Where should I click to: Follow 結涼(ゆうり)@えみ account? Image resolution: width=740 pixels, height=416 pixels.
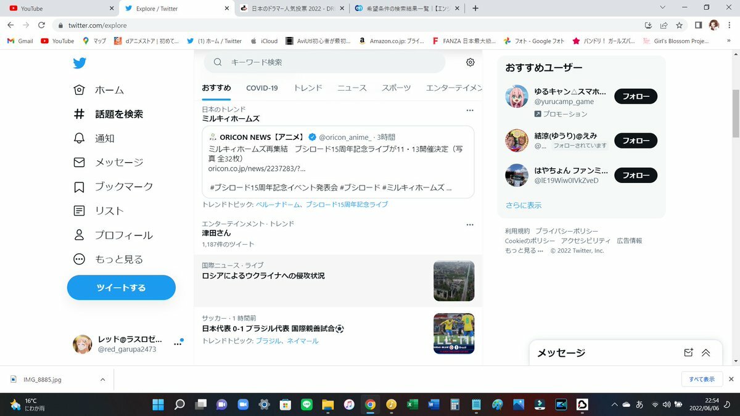(x=636, y=141)
